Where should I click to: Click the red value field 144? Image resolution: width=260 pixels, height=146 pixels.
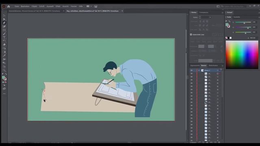pyautogui.click(x=254, y=22)
